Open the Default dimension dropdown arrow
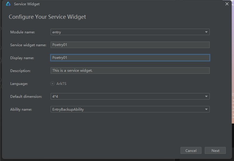234x161 pixels. (x=206, y=97)
